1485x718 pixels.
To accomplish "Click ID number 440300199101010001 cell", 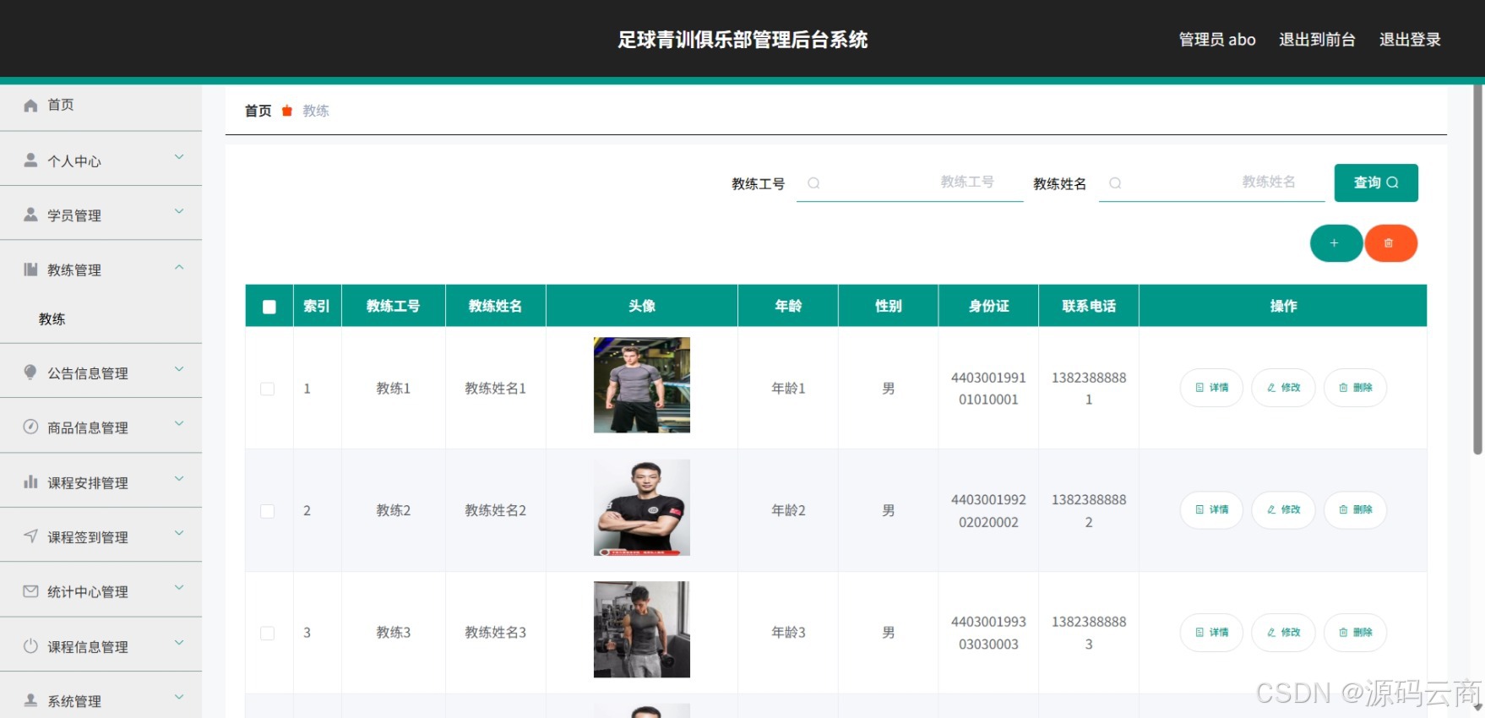I will [988, 389].
